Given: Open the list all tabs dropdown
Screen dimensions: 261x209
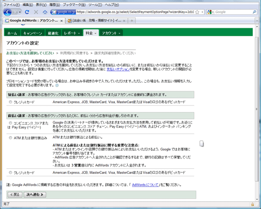Looking at the screenshot, I should pyautogui.click(x=257, y=21).
